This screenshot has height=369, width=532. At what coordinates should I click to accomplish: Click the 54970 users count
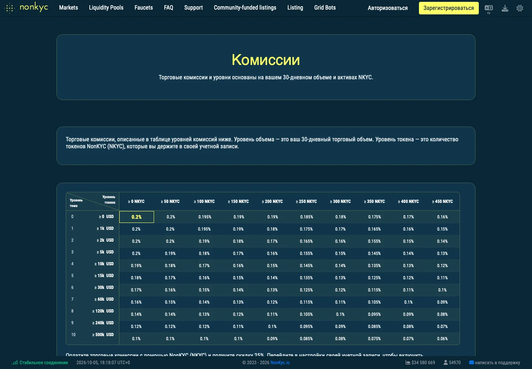coord(455,362)
